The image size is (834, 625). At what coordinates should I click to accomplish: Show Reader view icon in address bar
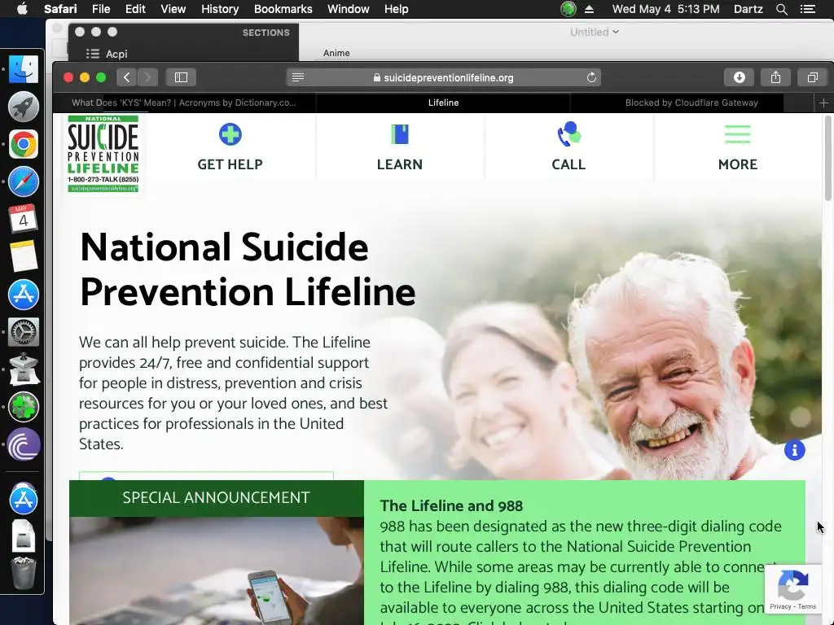coord(298,77)
